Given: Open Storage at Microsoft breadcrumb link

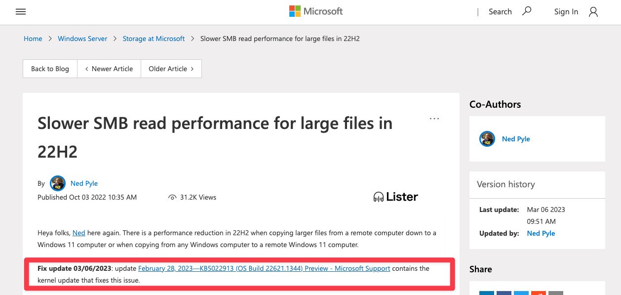Looking at the screenshot, I should (x=154, y=39).
